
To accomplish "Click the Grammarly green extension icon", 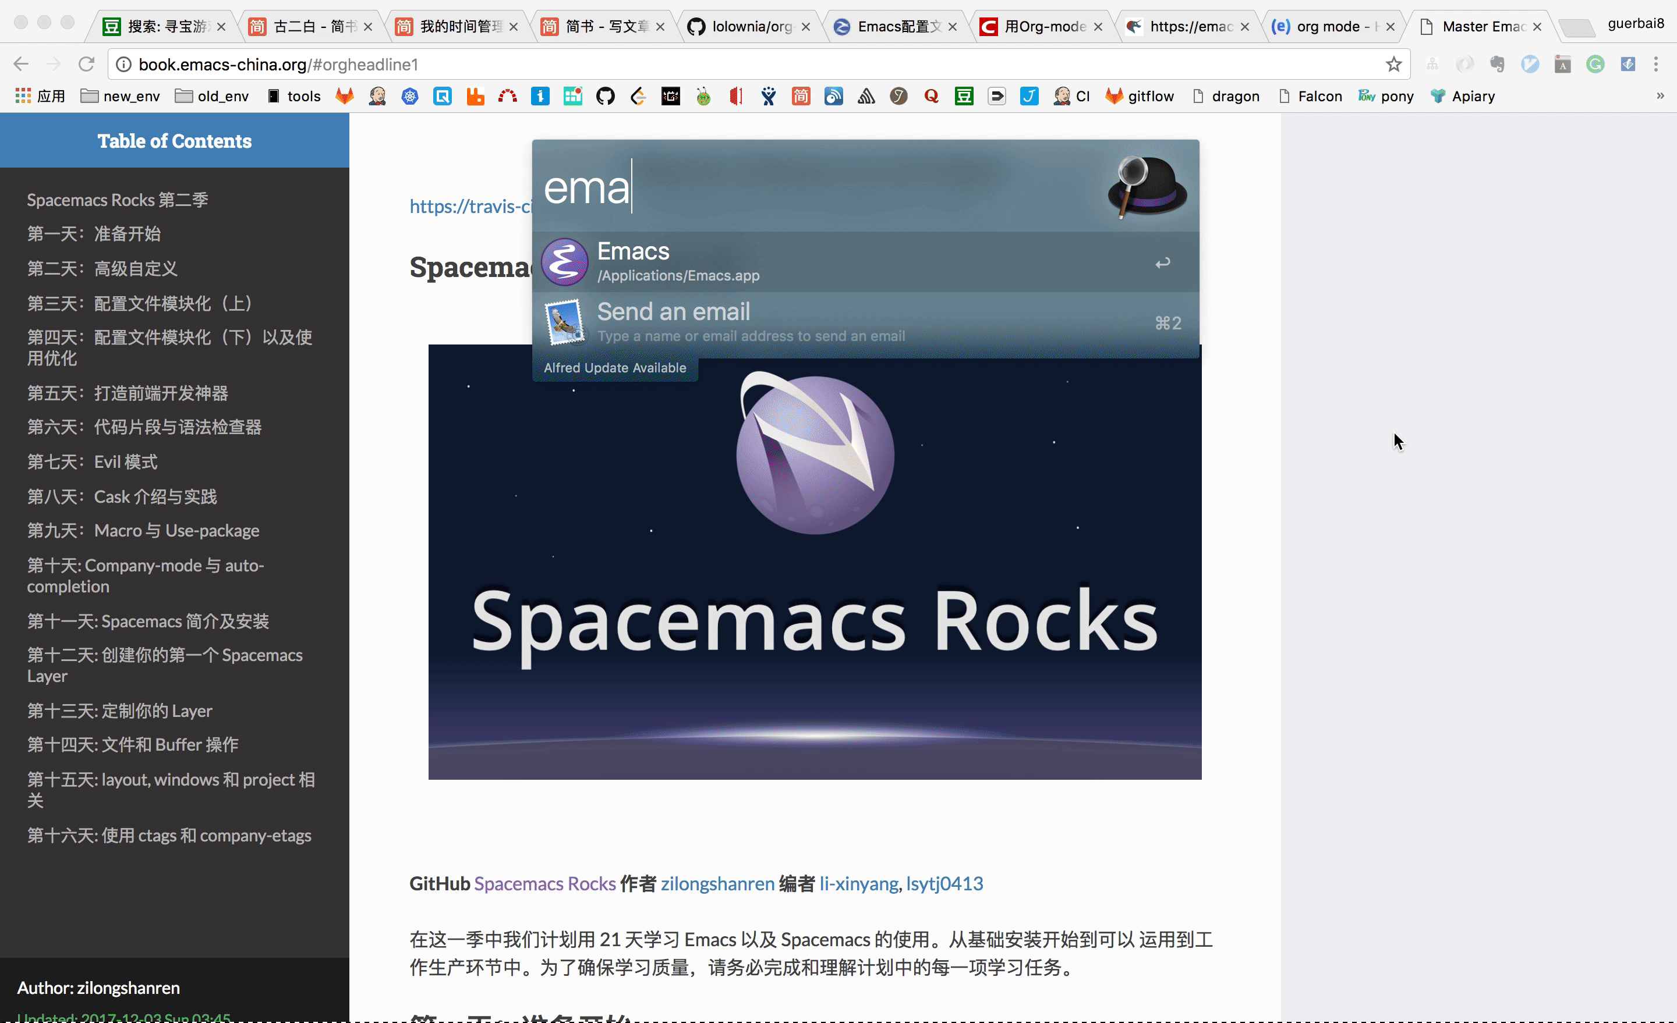I will pyautogui.click(x=1595, y=64).
